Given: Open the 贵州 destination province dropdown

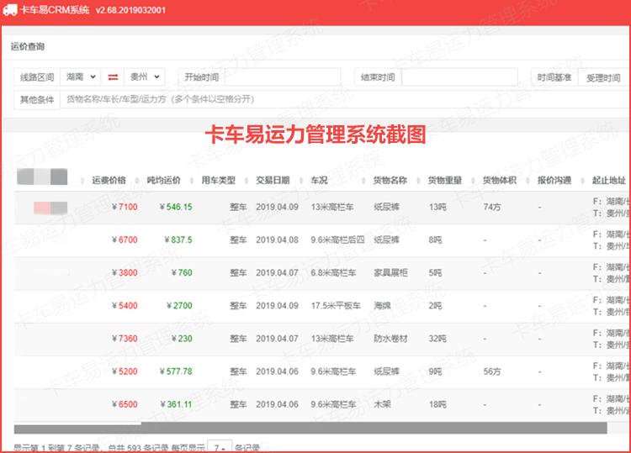Looking at the screenshot, I should tap(145, 77).
